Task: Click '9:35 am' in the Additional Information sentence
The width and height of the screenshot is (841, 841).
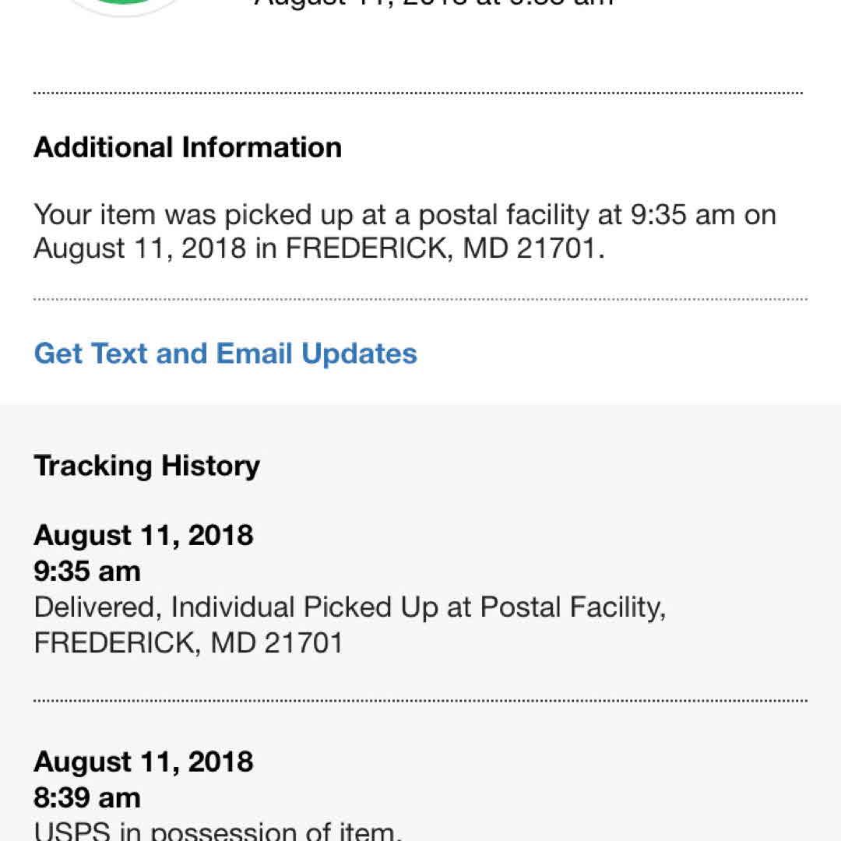Action: (x=680, y=214)
